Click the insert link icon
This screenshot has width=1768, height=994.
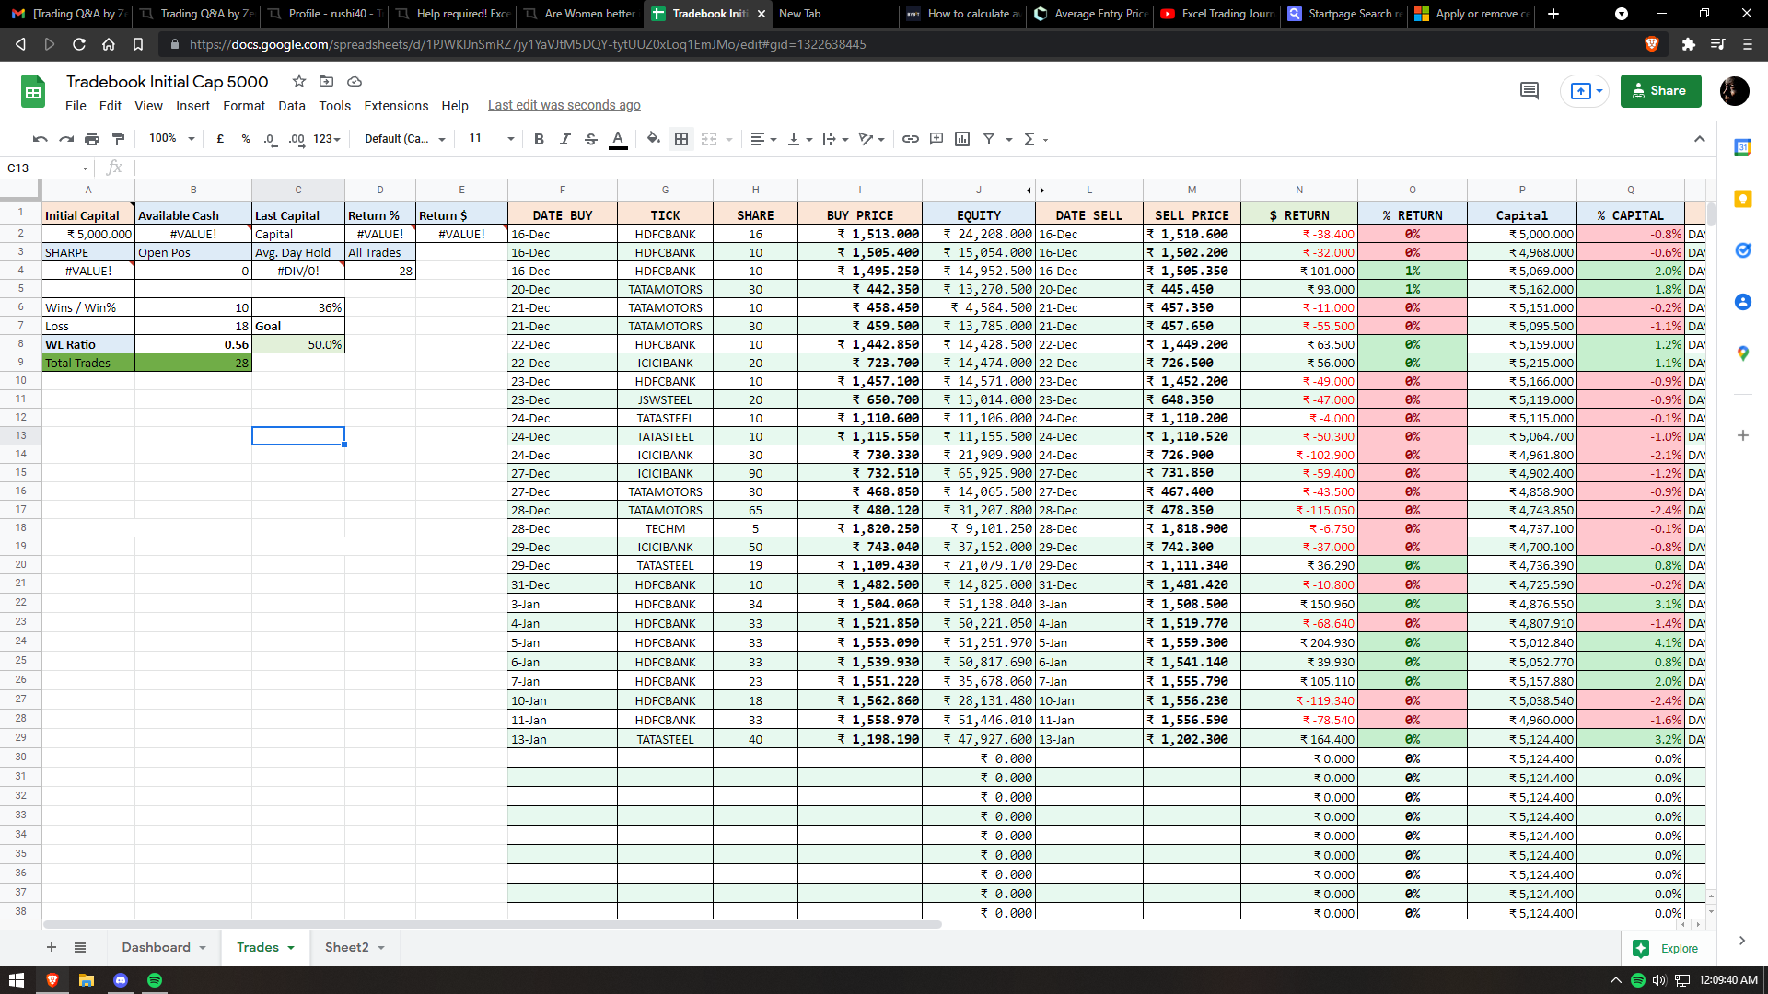tap(912, 139)
